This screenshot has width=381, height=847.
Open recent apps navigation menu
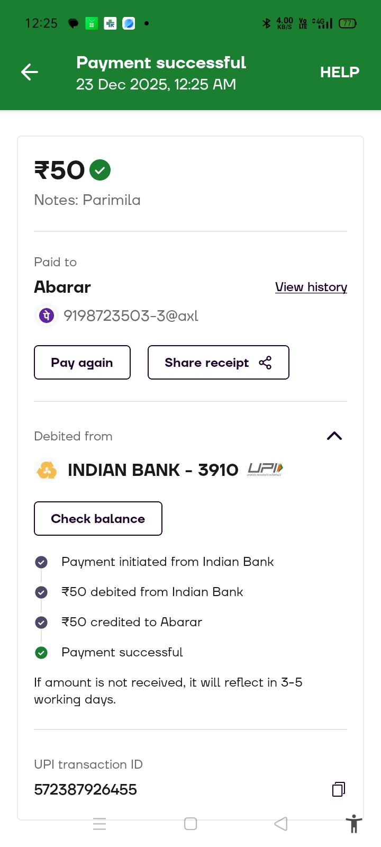coord(99,824)
